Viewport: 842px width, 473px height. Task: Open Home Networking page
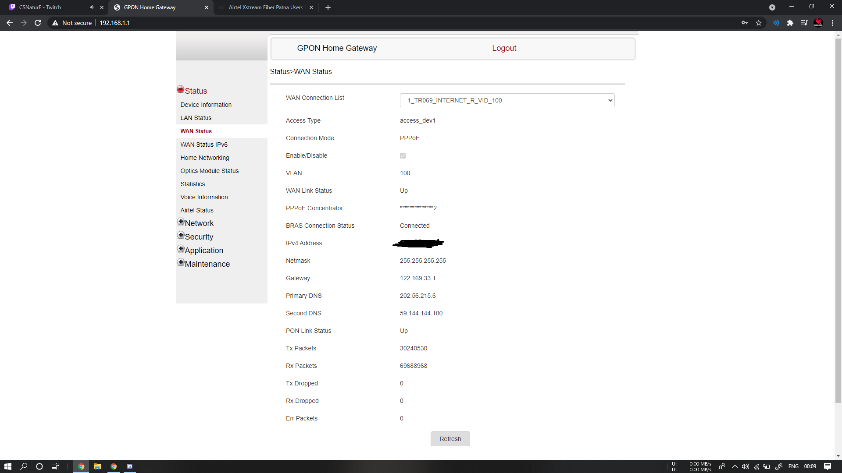click(204, 158)
